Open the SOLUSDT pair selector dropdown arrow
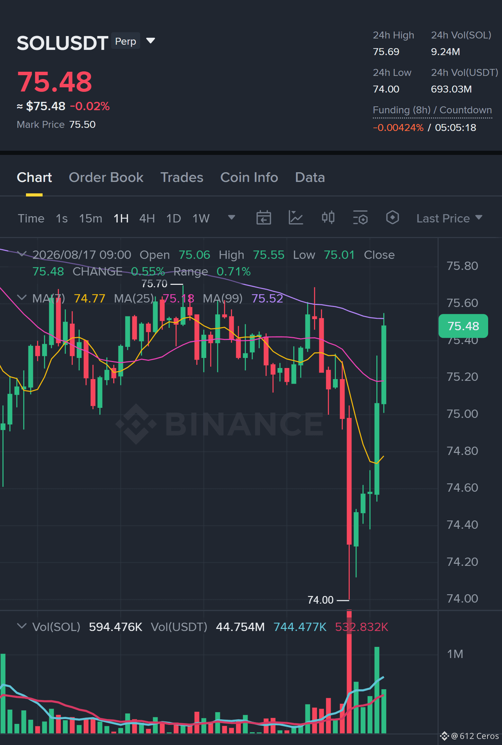This screenshot has height=745, width=502. [151, 41]
